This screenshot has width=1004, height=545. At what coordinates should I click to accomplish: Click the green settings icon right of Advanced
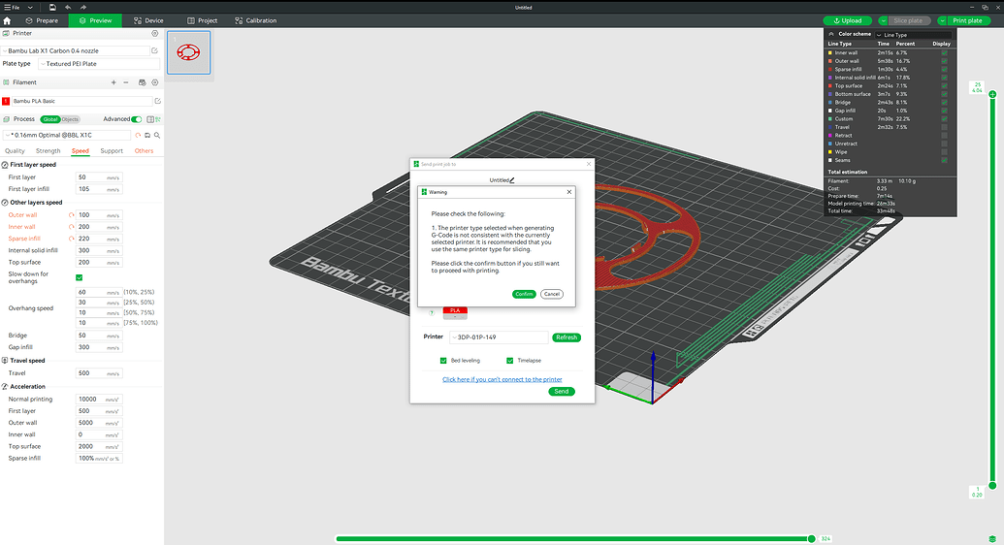158,119
